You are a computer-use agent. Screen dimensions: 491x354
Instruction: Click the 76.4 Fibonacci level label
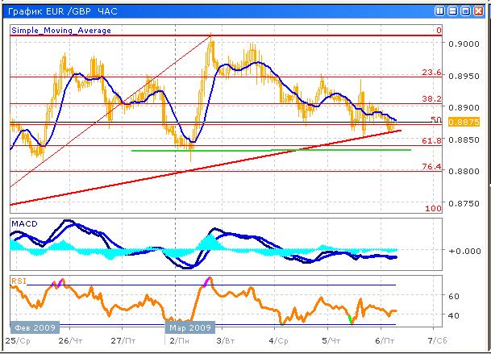pos(432,166)
